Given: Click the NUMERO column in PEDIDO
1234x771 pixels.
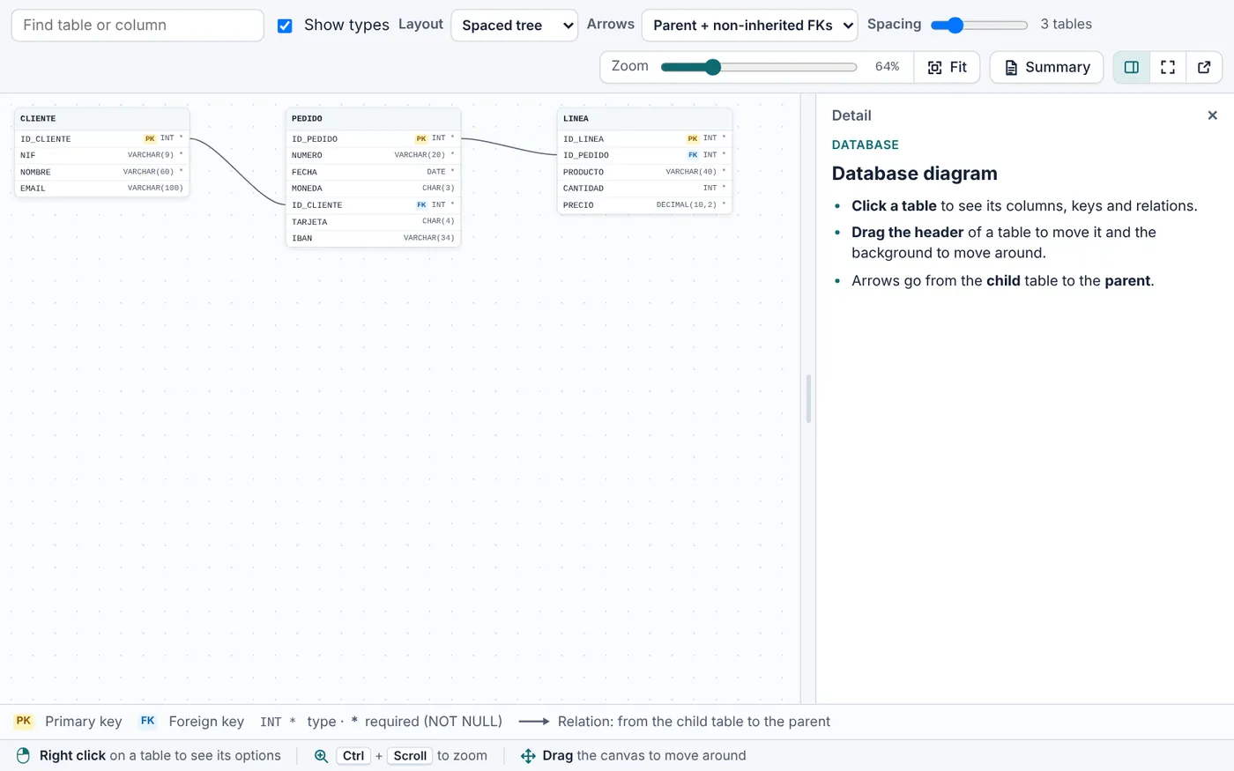Looking at the screenshot, I should pyautogui.click(x=373, y=155).
